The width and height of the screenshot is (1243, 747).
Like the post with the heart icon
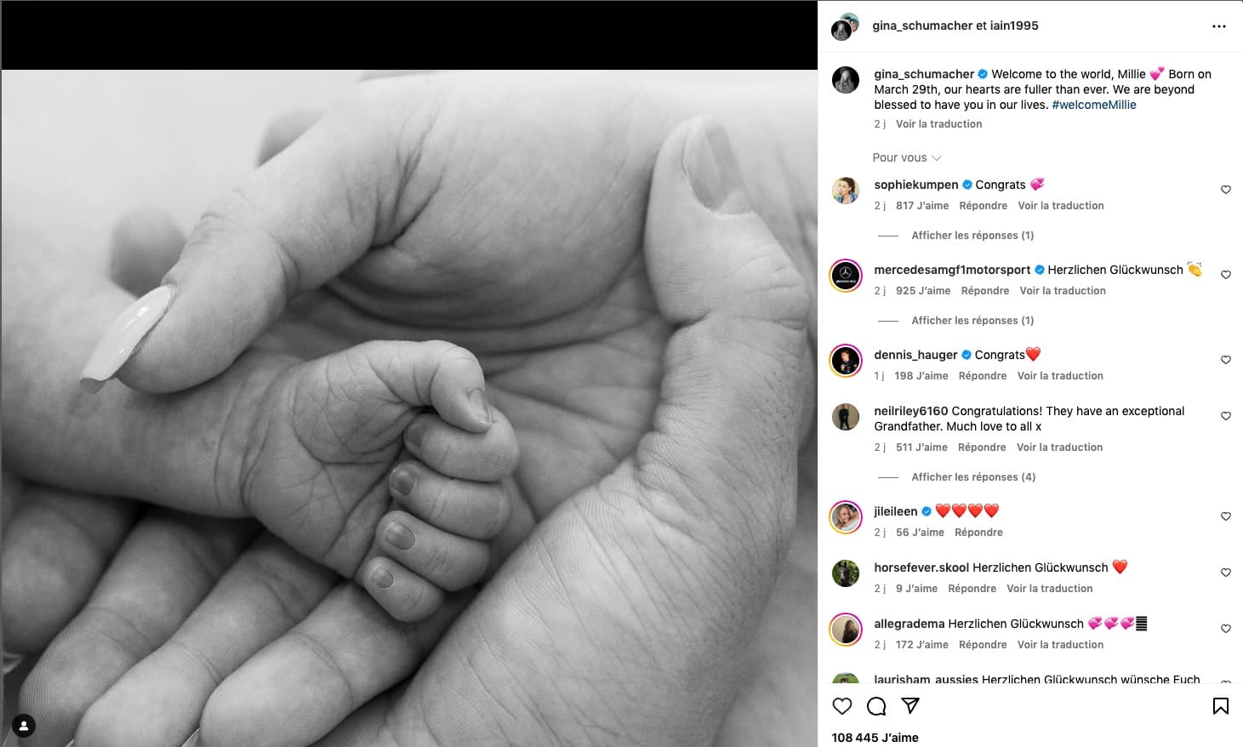842,706
